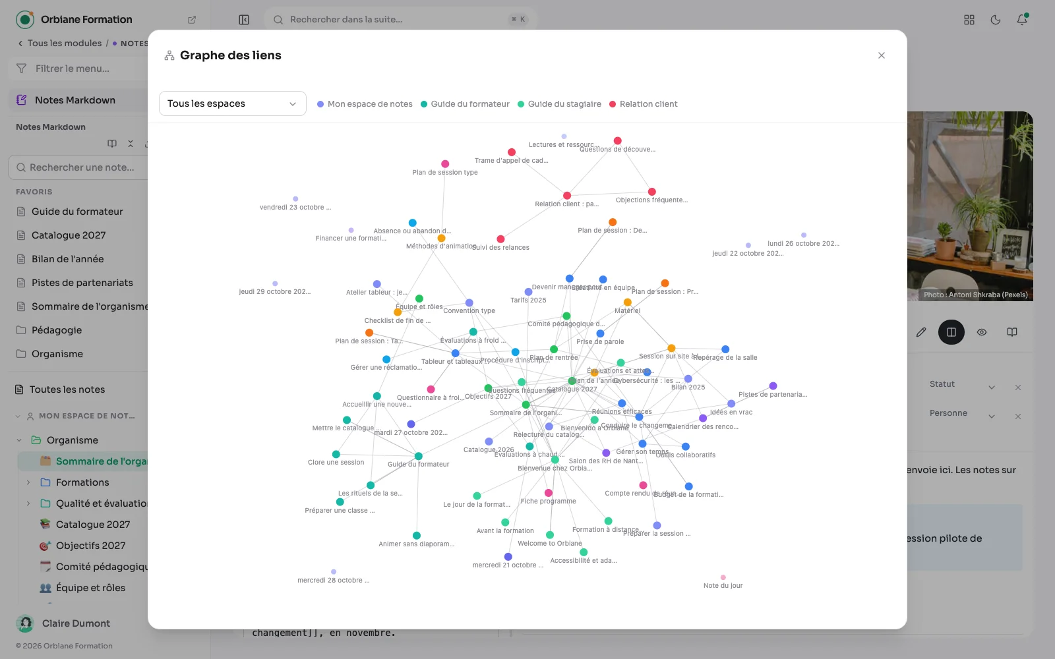The width and height of the screenshot is (1055, 659).
Task: Expand the Formations folder
Action: [28, 482]
